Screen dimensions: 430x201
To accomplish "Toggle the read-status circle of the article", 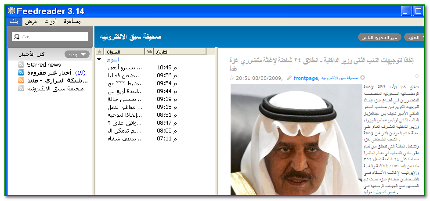I will tap(417, 76).
